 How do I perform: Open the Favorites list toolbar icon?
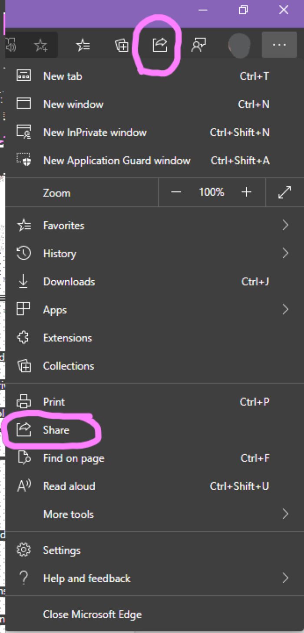[x=83, y=45]
